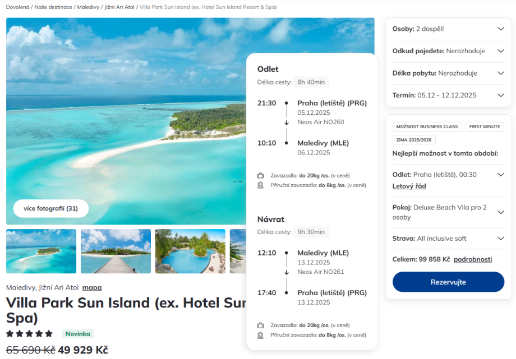Viewport: 516px width, 359px height.
Task: Click the departure hand luggage icon
Action: [260, 185]
